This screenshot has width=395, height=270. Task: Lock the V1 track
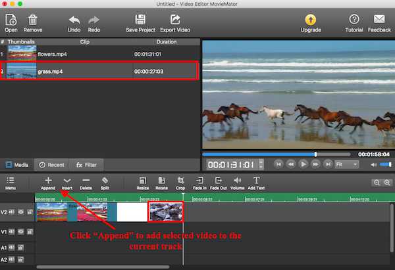[30, 231]
